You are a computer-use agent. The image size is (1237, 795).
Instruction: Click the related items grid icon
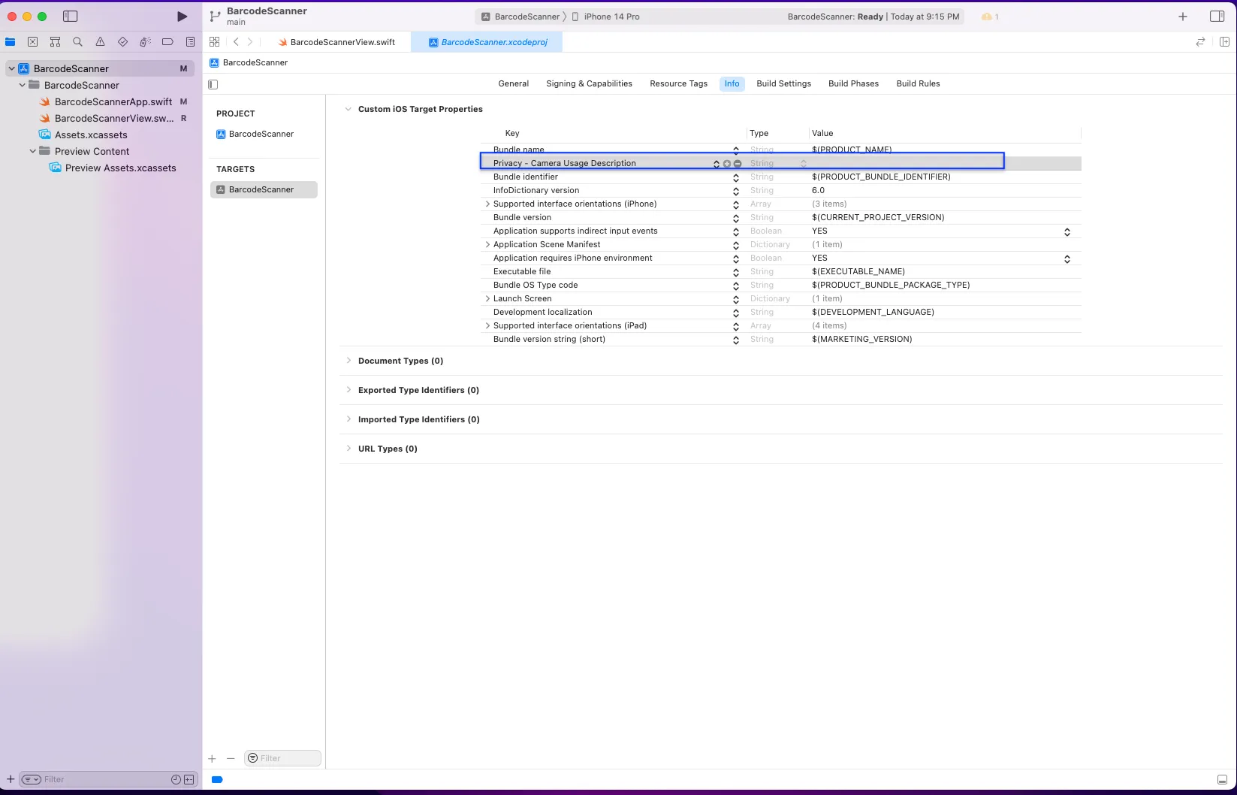click(x=215, y=42)
